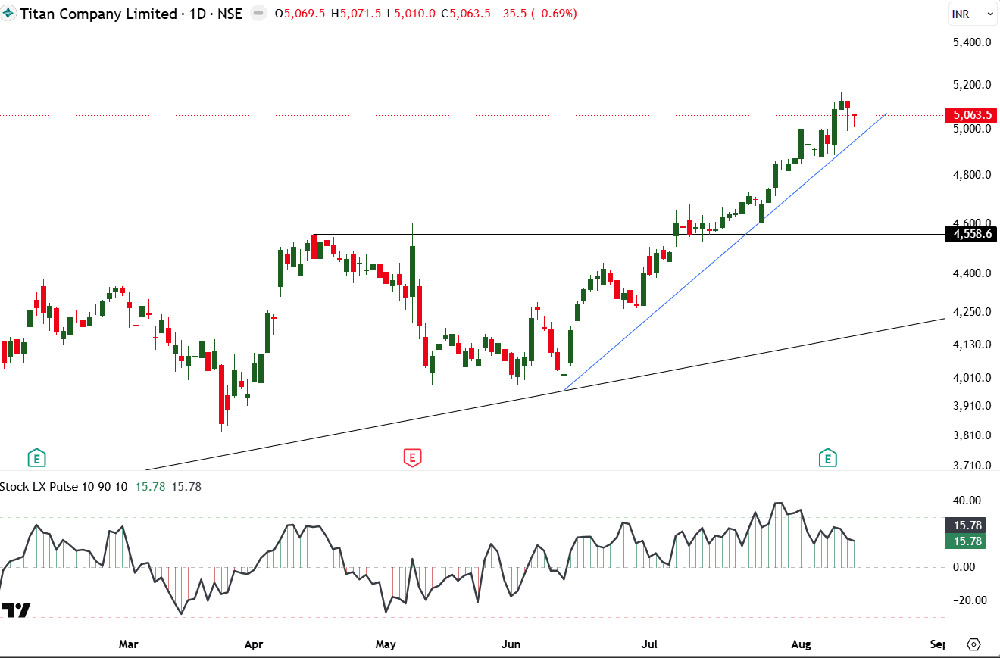Click the 4,400.0 price axis label
This screenshot has height=658, width=1000.
pos(972,273)
